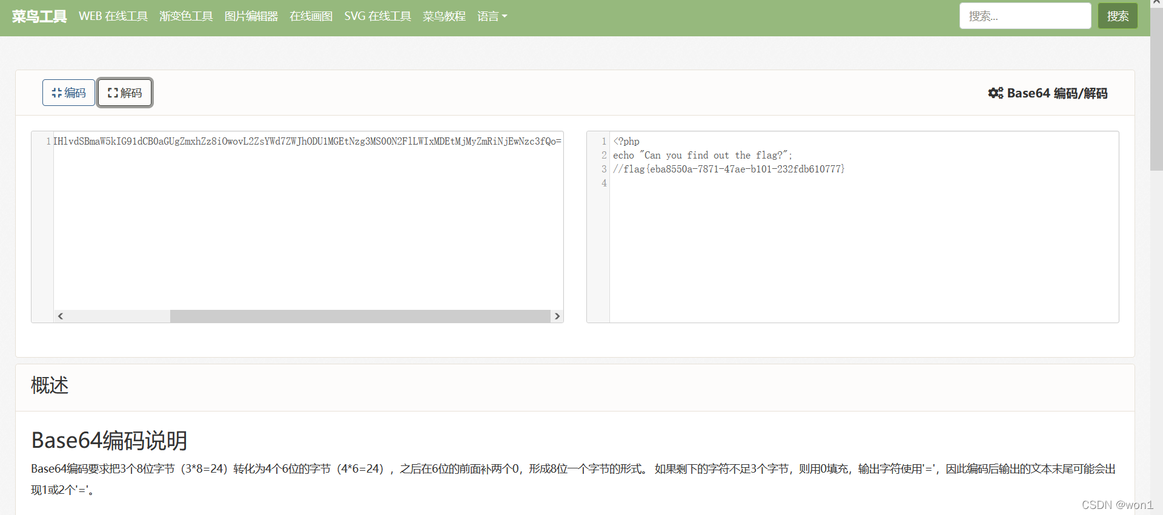1163x515 pixels.
Task: Open 渐变色工具 menu item
Action: pos(186,16)
